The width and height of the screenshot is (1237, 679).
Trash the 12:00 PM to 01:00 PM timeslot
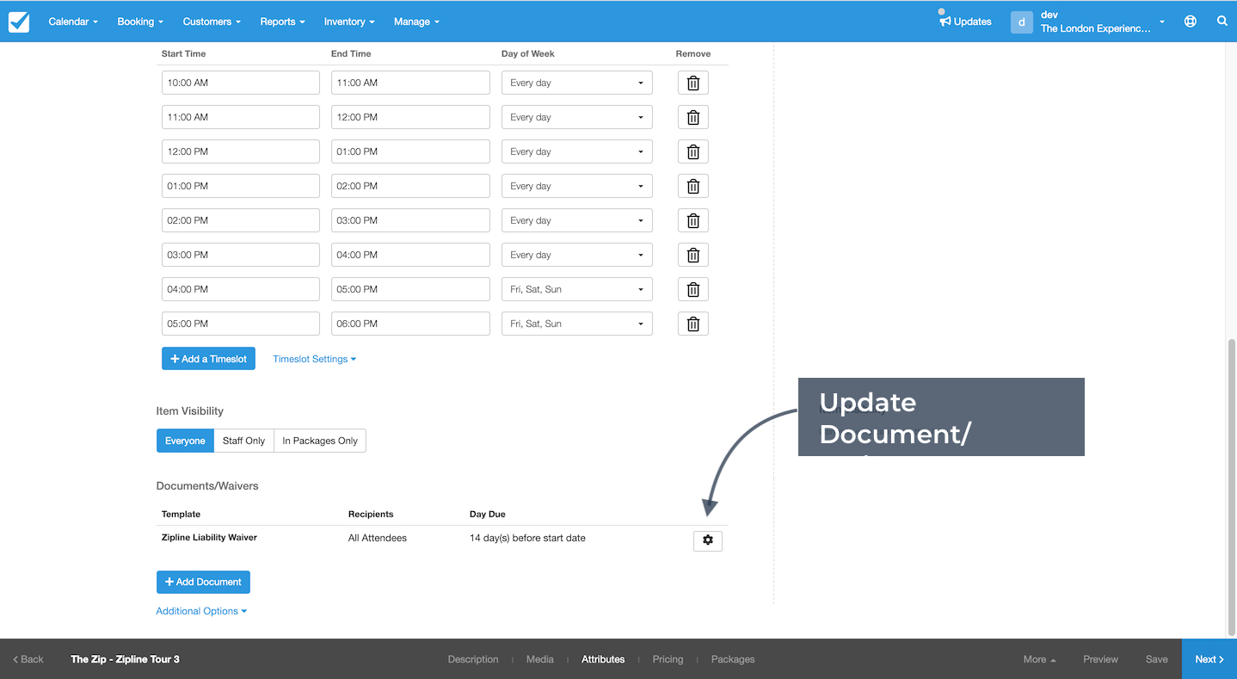pyautogui.click(x=693, y=152)
